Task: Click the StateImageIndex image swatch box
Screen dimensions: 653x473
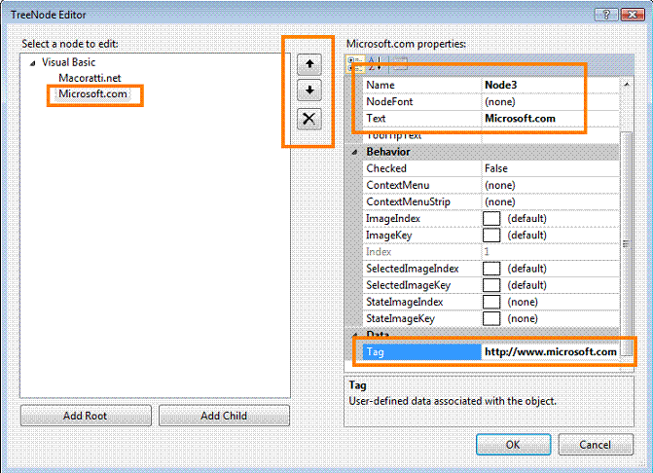Action: (x=491, y=302)
